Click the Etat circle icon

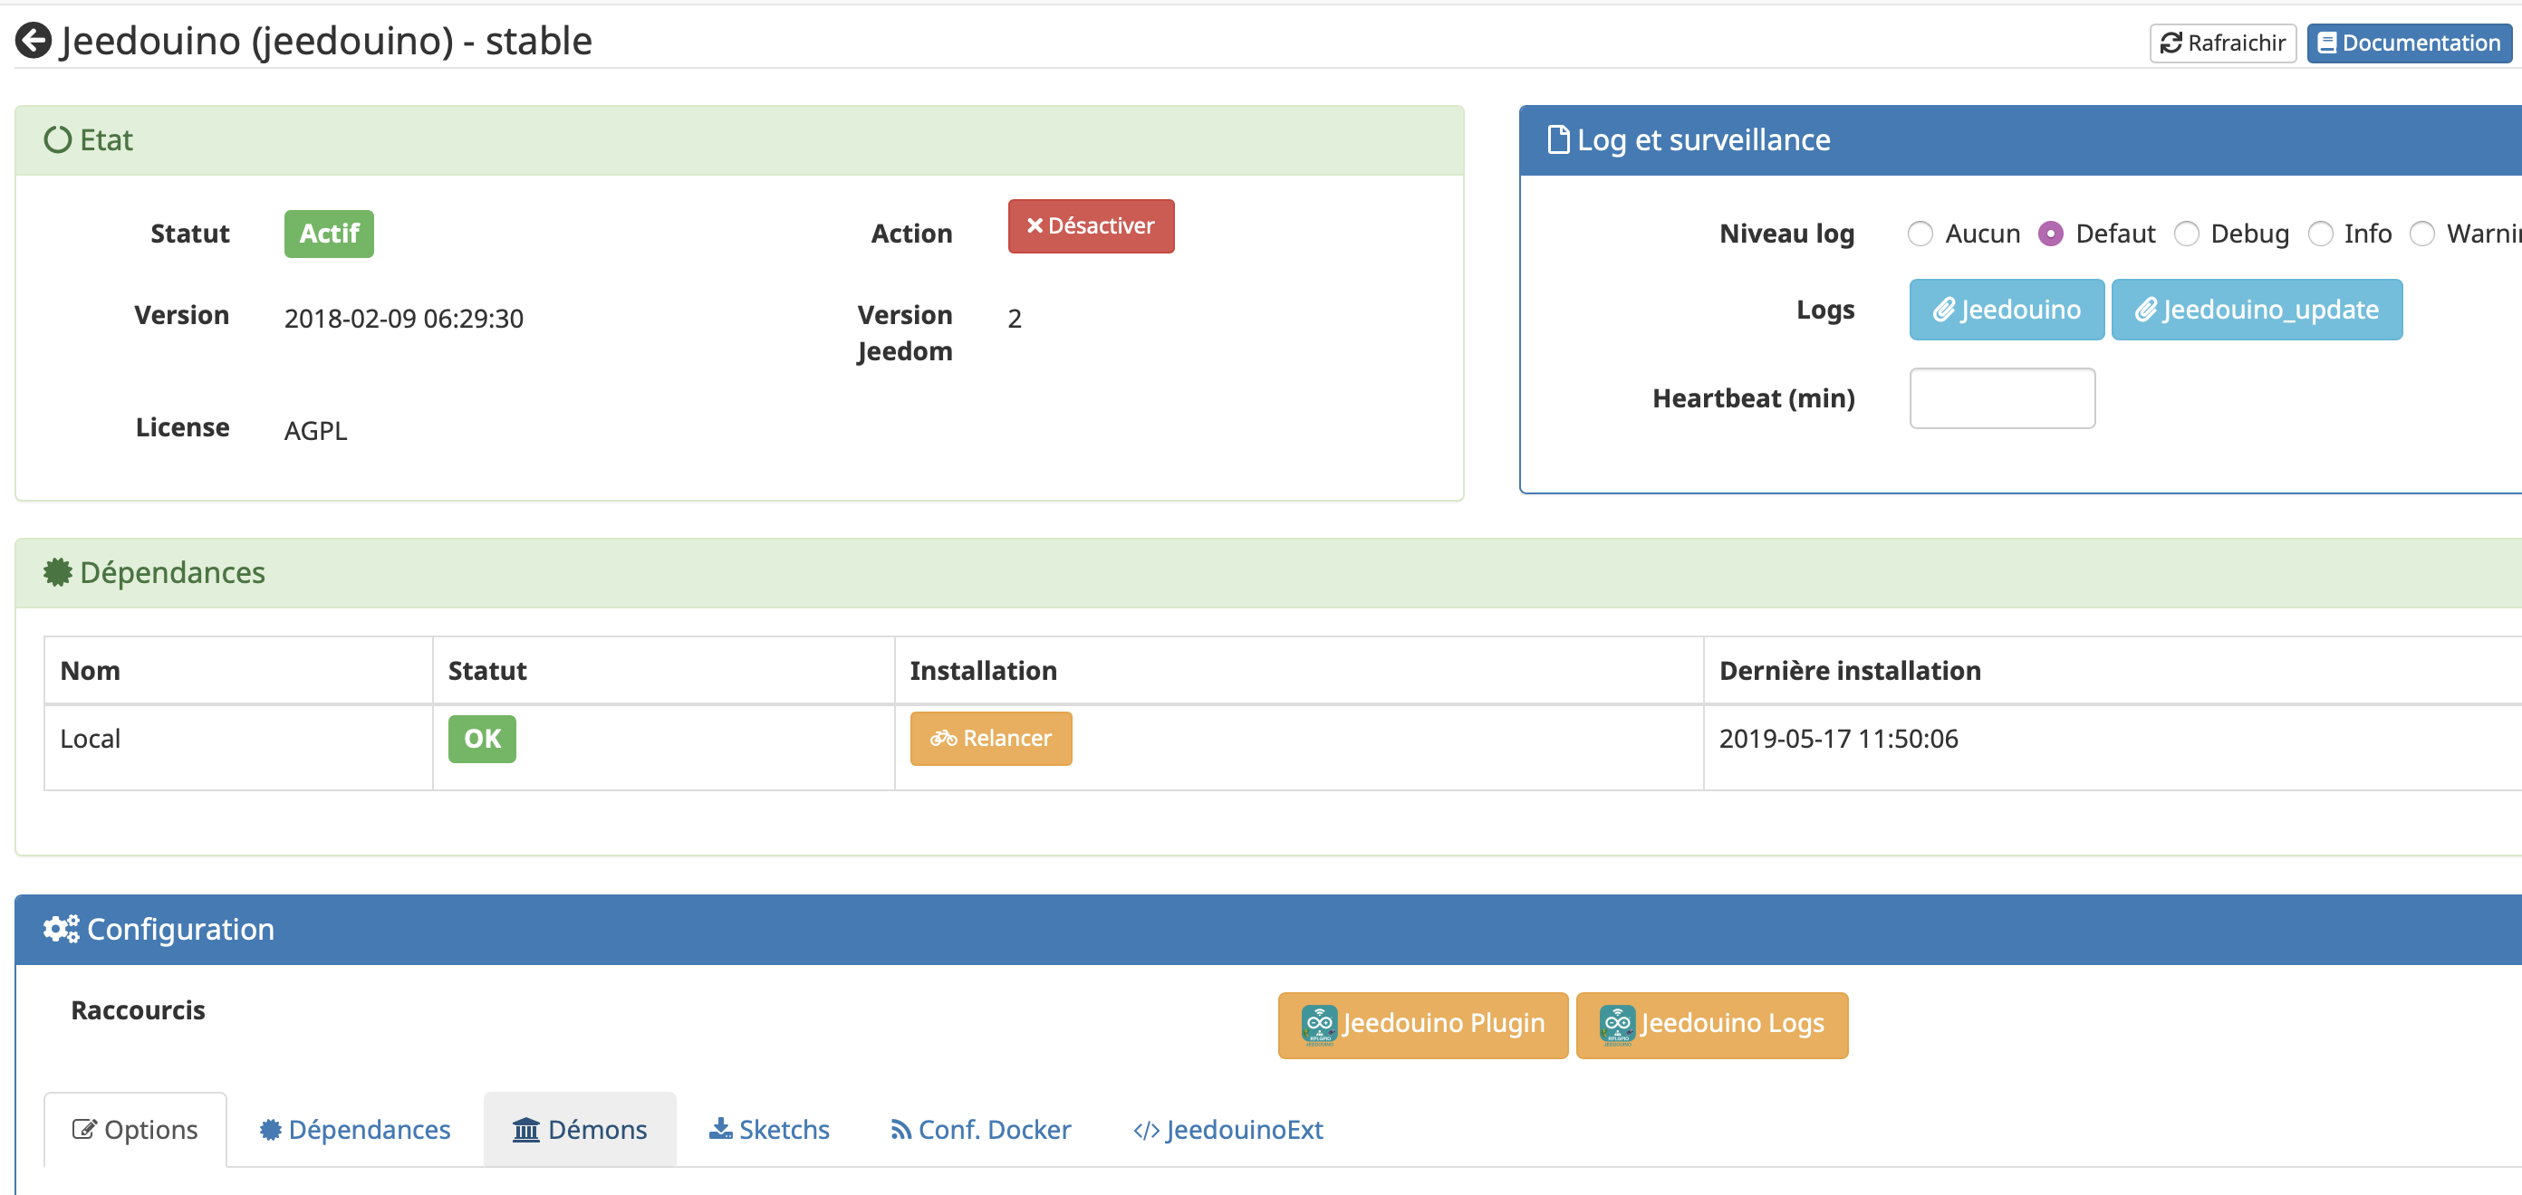(58, 140)
